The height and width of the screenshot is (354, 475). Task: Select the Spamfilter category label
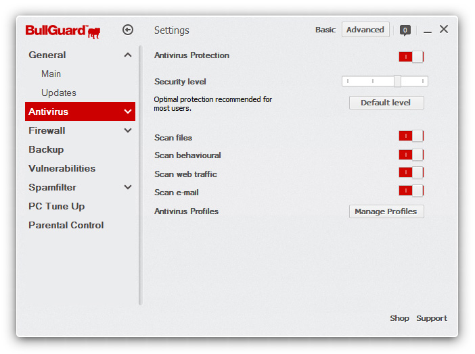(x=52, y=187)
